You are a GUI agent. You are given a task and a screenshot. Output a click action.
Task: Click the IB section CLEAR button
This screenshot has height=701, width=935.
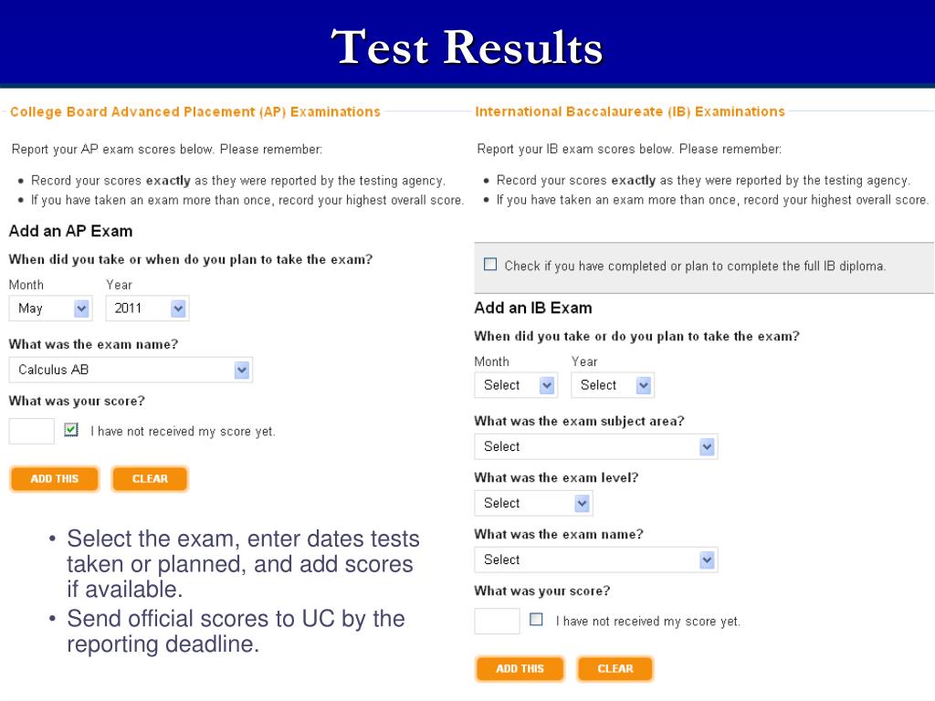click(x=615, y=669)
